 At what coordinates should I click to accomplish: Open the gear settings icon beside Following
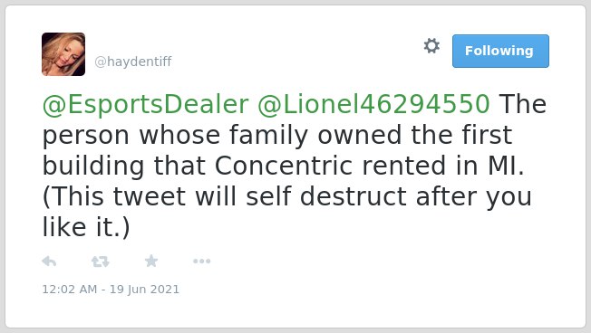coord(431,46)
